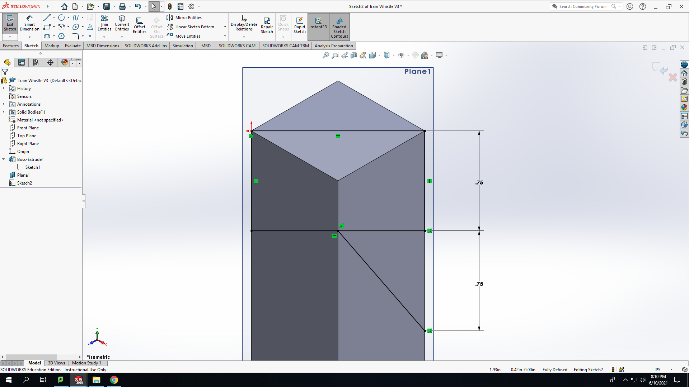
Task: Select Sketch1 in the feature tree
Action: [32, 167]
